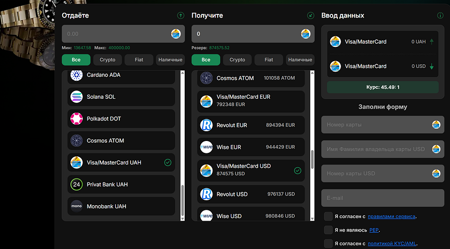Click the Revolut EUR logo icon
450x249 pixels.
[x=206, y=125]
